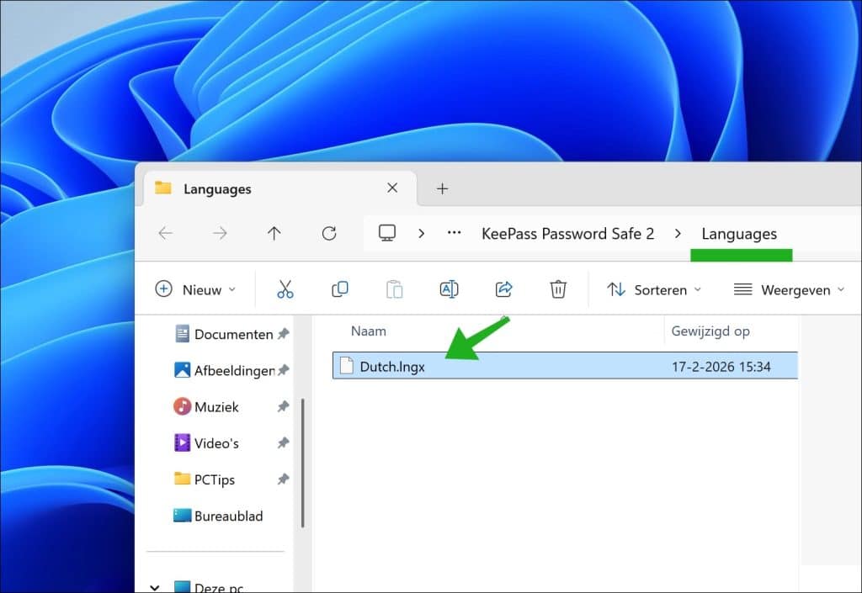Expand the Deze pc tree item

coord(155,586)
